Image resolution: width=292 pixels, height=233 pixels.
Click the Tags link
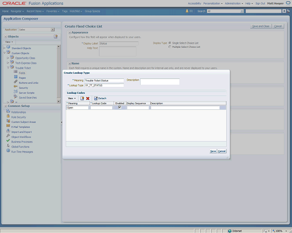[x=65, y=11]
